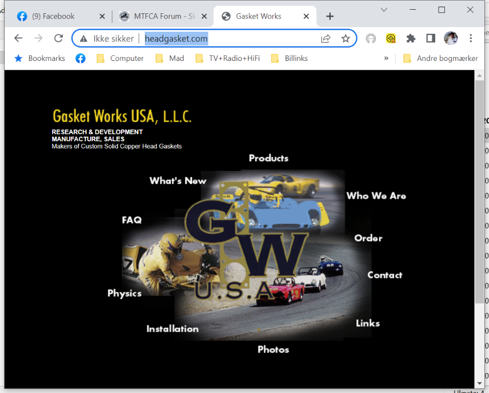Open the Andre bogmærker folder
Screen dimensions: 489x393
[440, 58]
